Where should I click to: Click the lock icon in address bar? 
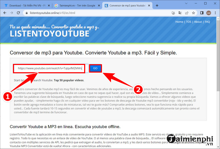(27, 13)
